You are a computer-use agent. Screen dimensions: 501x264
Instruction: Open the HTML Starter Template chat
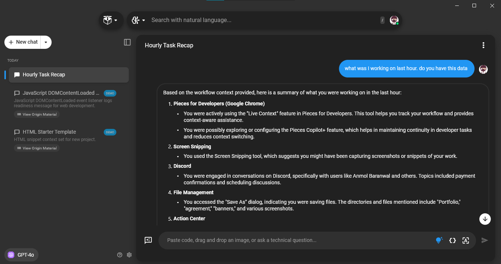click(49, 132)
